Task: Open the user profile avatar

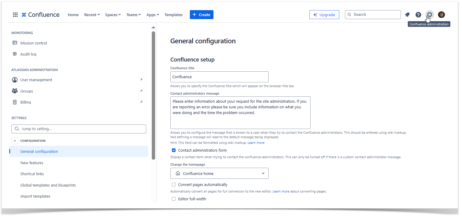Action: pos(441,15)
